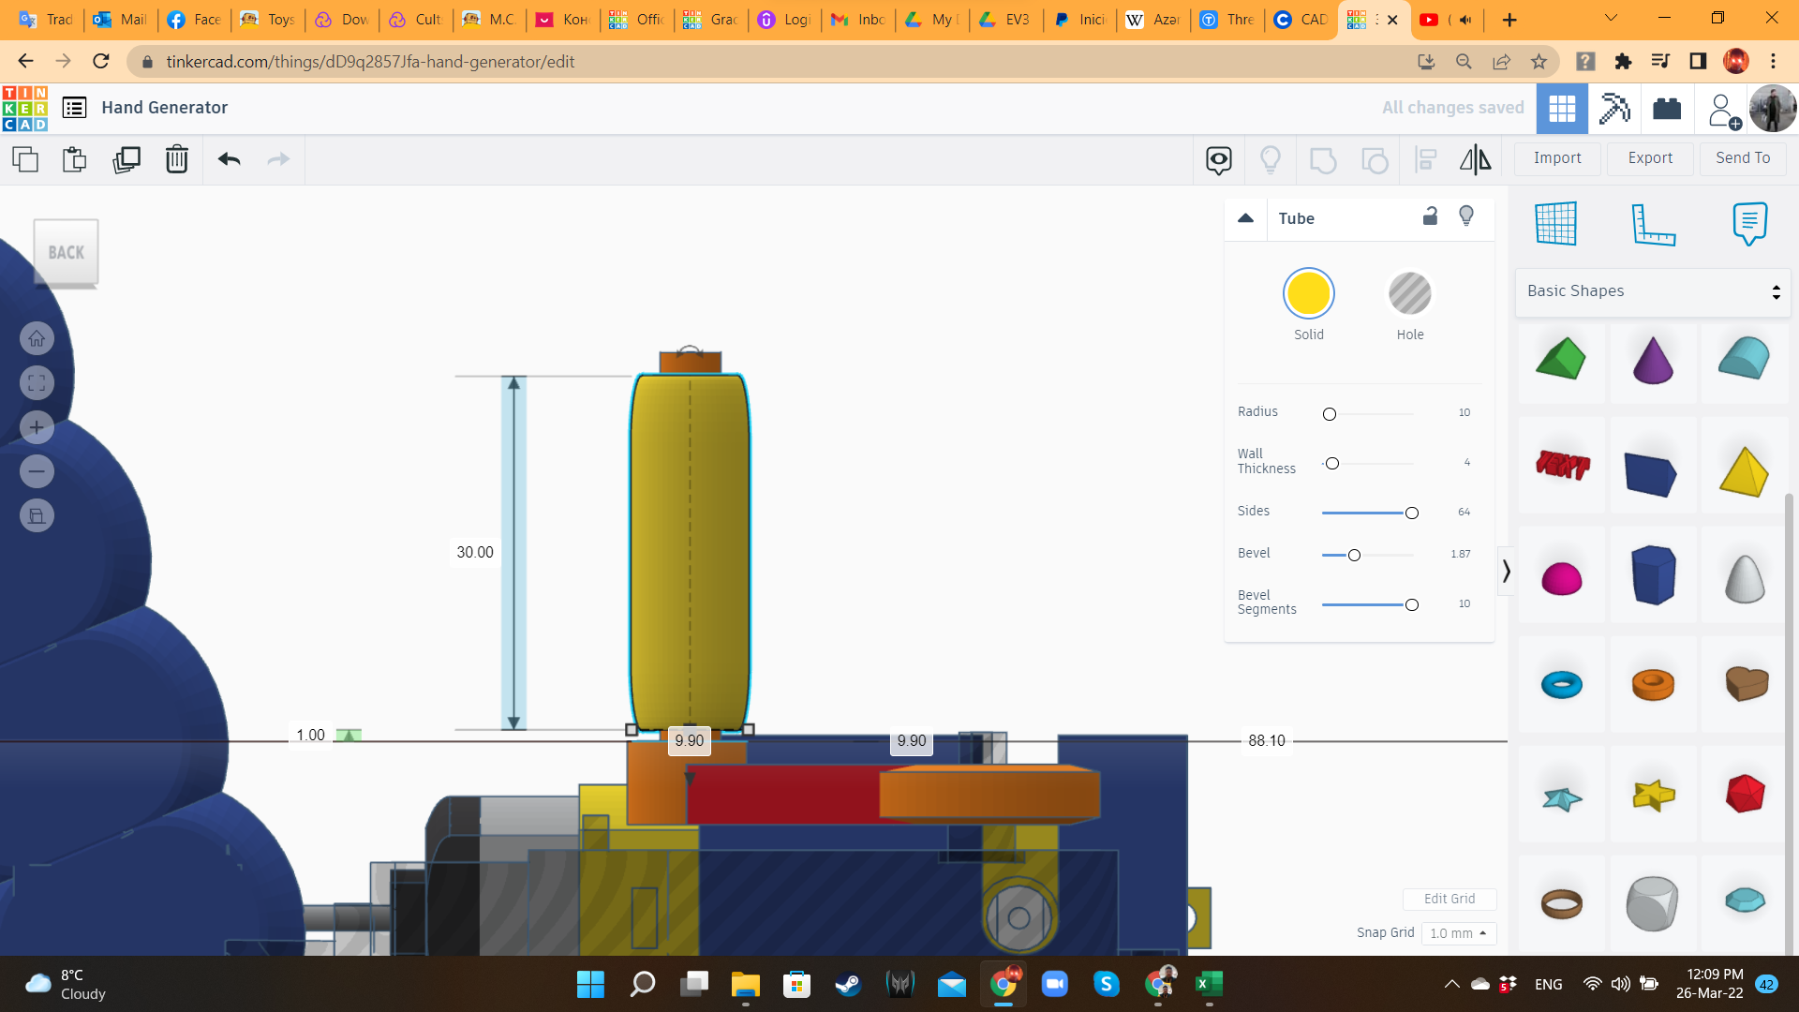The image size is (1799, 1012).
Task: Open the Snap Grid size dropdown
Action: click(1458, 933)
